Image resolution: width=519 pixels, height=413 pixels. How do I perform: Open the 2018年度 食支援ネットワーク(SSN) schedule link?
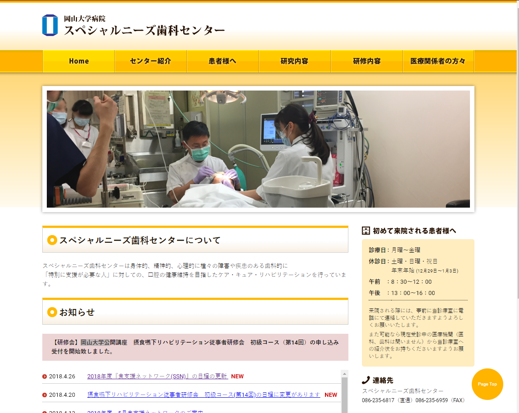[x=158, y=376]
